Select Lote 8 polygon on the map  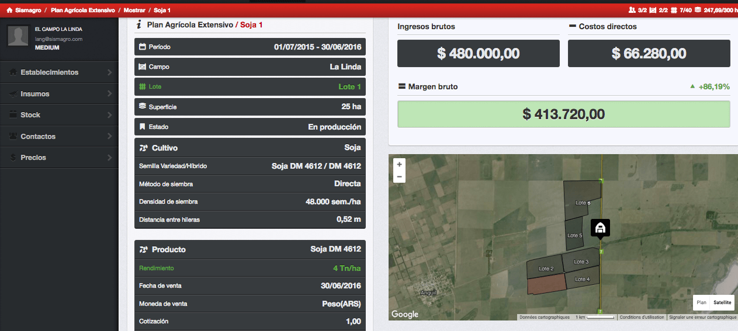tap(582, 200)
